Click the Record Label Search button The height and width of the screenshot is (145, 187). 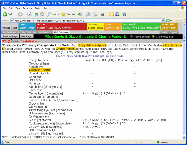[165, 28]
